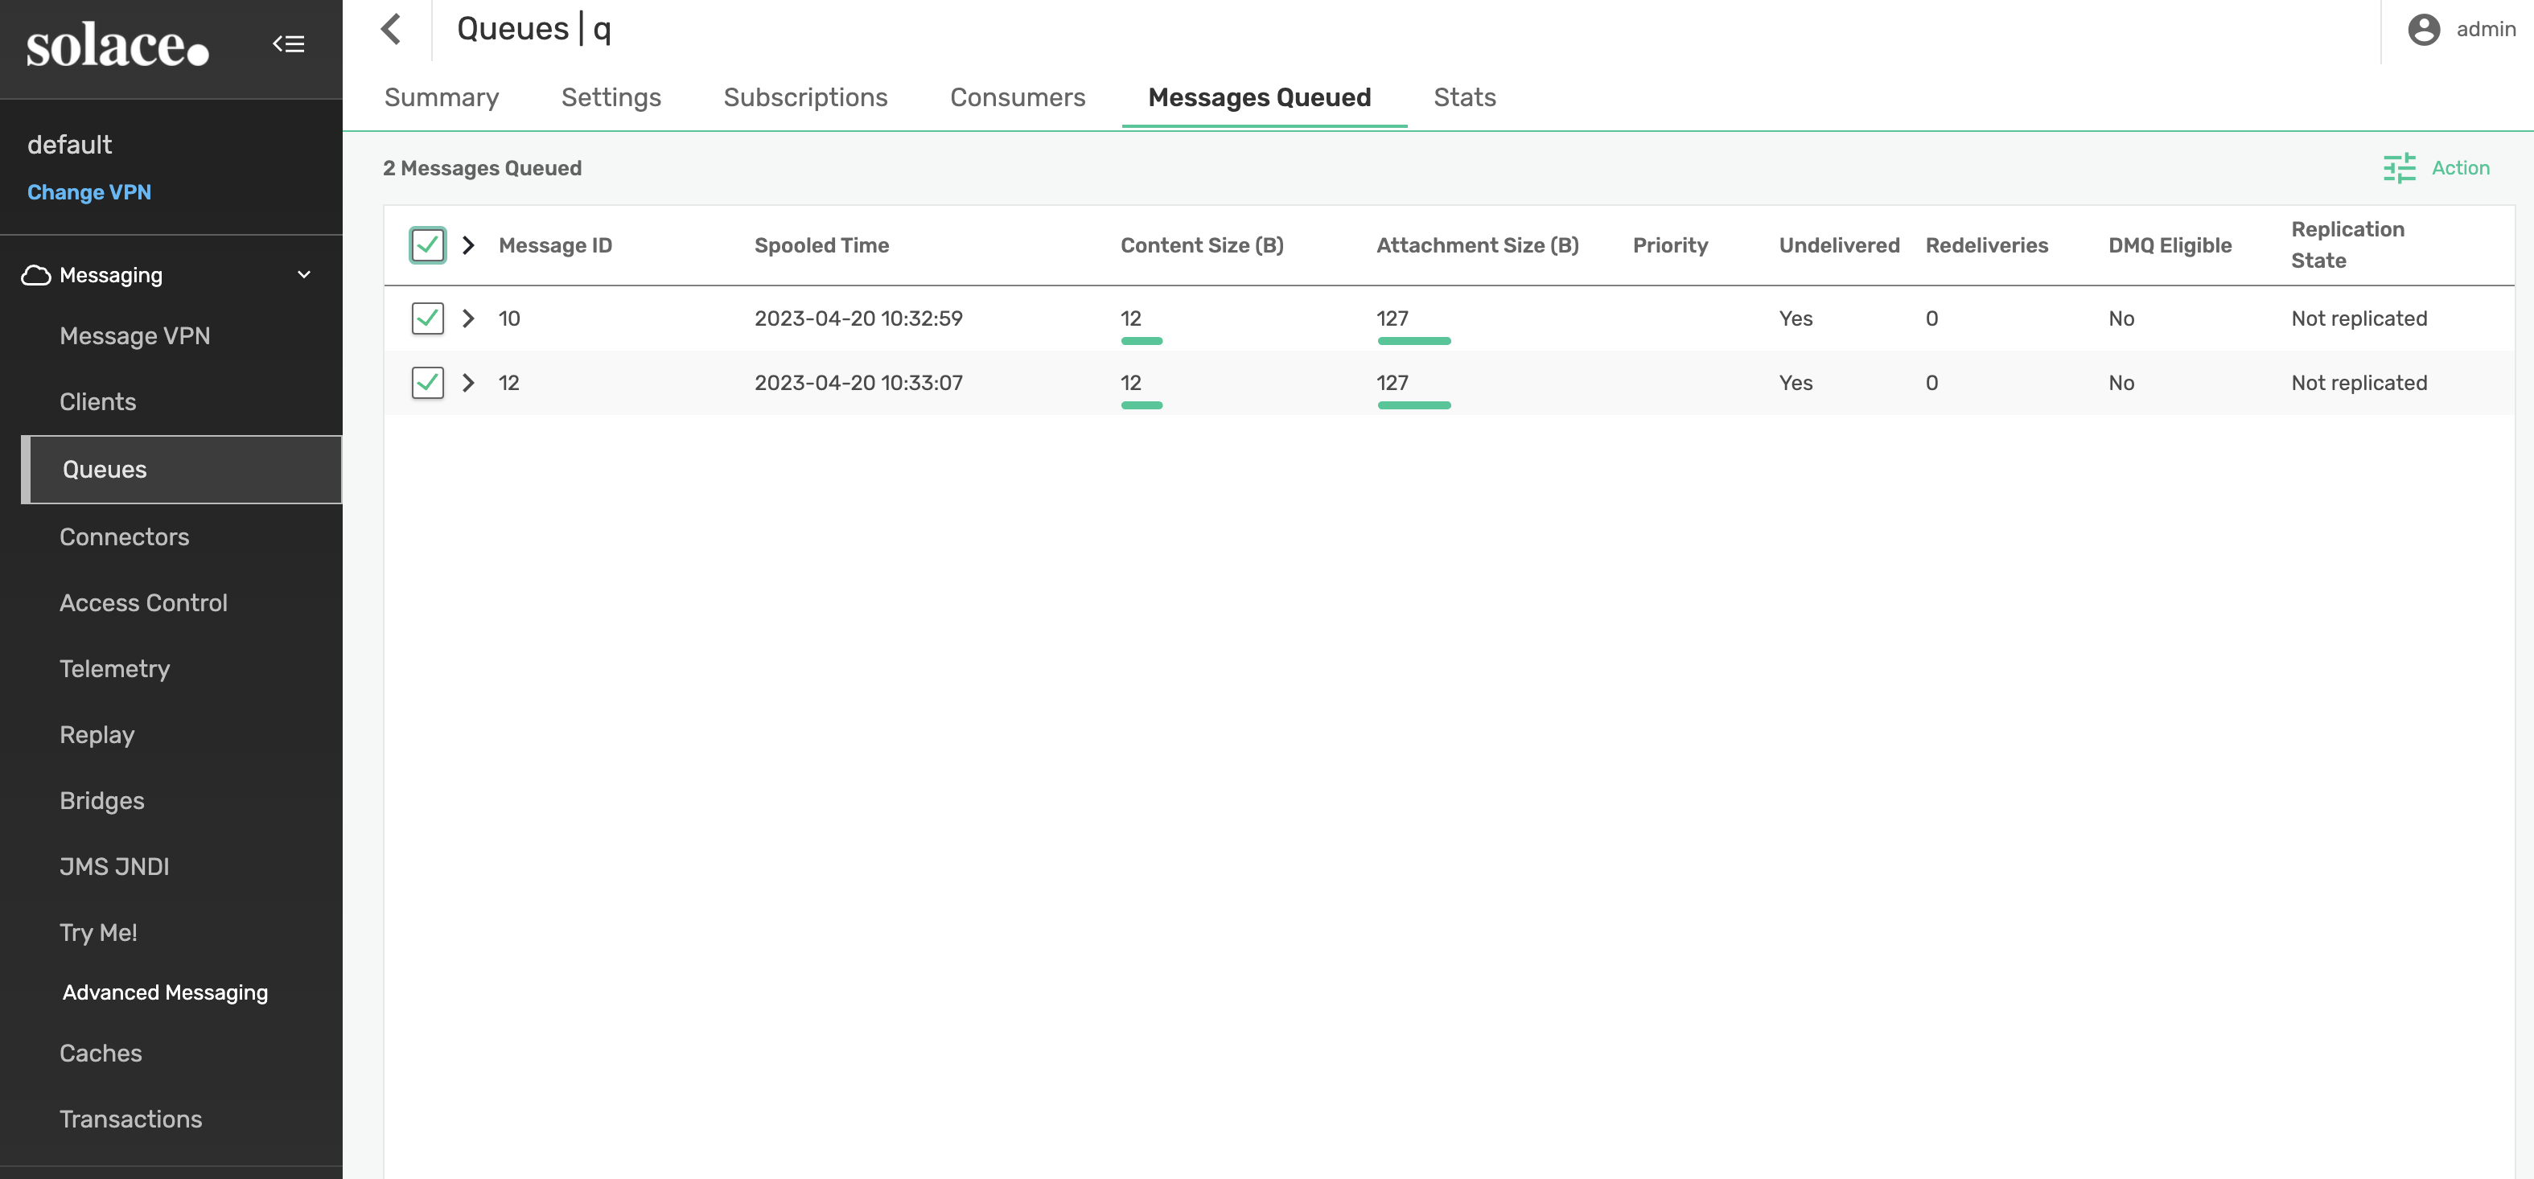Click the back arrow beside Queues

[392, 30]
